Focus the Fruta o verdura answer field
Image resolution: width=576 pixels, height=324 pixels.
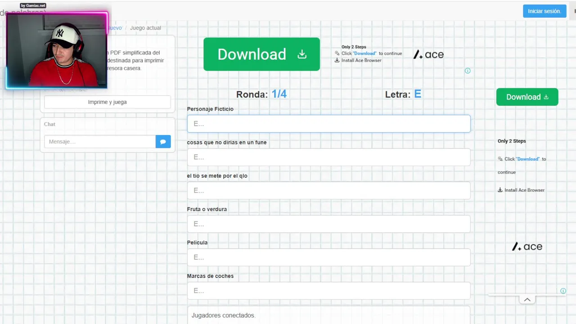[x=328, y=224]
